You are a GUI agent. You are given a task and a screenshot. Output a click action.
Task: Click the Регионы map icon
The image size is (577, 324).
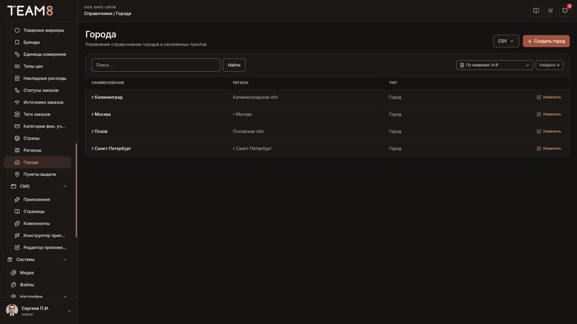click(17, 150)
